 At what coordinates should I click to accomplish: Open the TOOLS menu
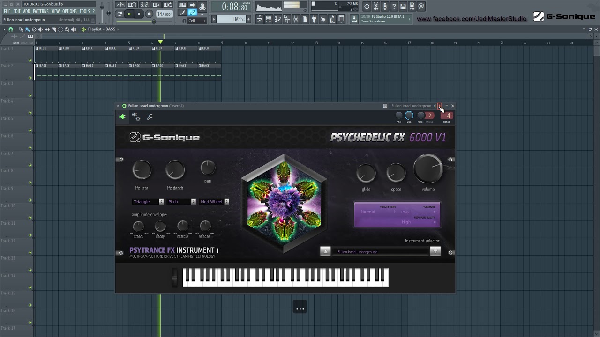click(85, 11)
